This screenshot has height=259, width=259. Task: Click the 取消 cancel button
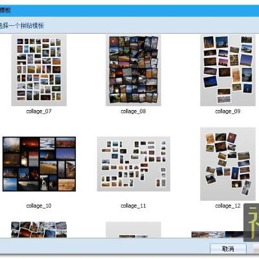pos(228,249)
